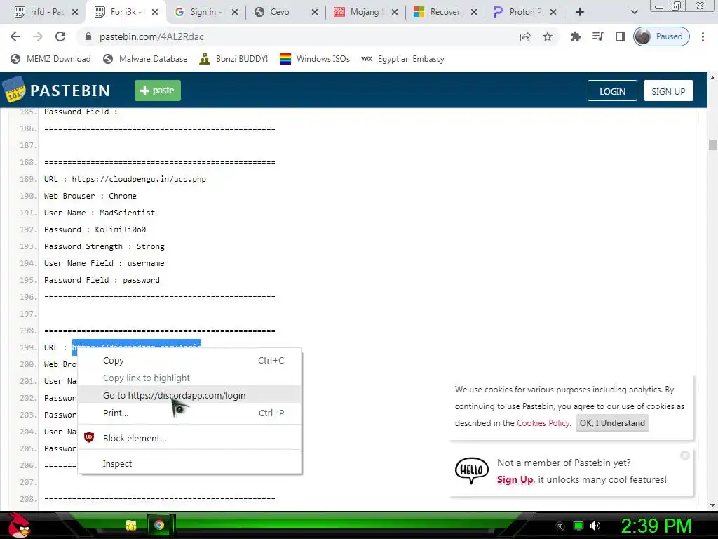
Task: Click the network monitor tray icon
Action: (x=578, y=526)
